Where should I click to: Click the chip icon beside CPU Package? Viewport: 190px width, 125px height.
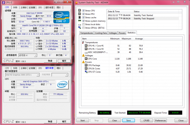point(86,65)
